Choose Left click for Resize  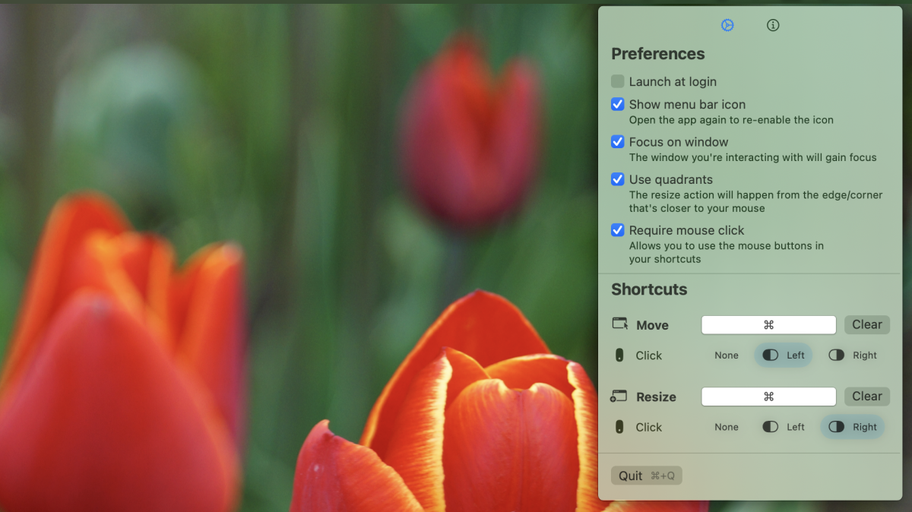pos(783,427)
